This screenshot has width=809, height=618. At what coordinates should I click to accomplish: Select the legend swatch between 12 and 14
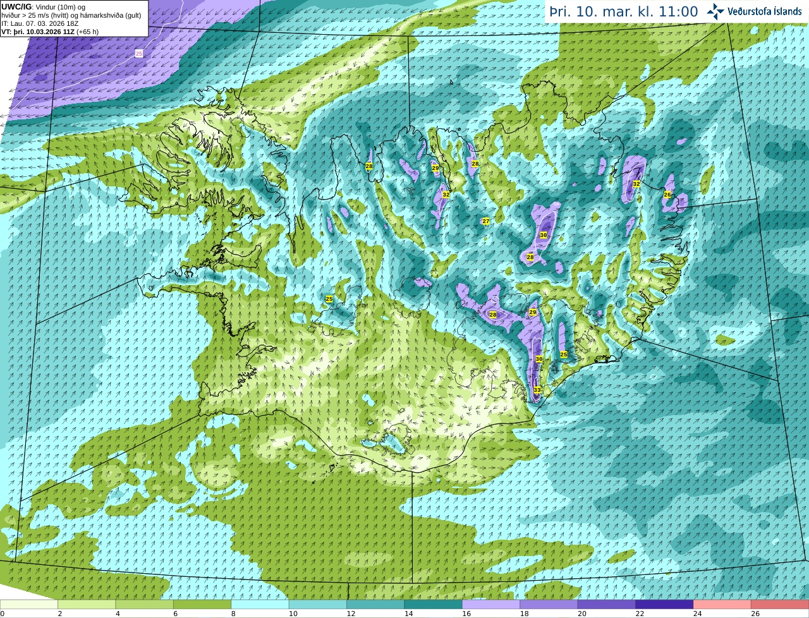coord(375,605)
